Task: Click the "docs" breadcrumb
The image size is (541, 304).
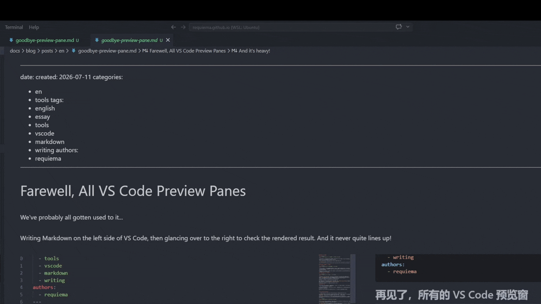Action: (x=15, y=51)
